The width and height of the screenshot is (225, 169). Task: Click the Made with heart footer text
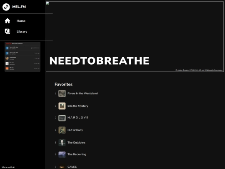click(x=8, y=167)
